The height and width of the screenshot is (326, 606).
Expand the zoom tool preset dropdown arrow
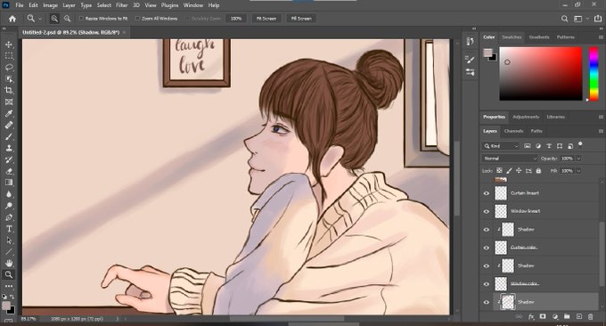40,19
